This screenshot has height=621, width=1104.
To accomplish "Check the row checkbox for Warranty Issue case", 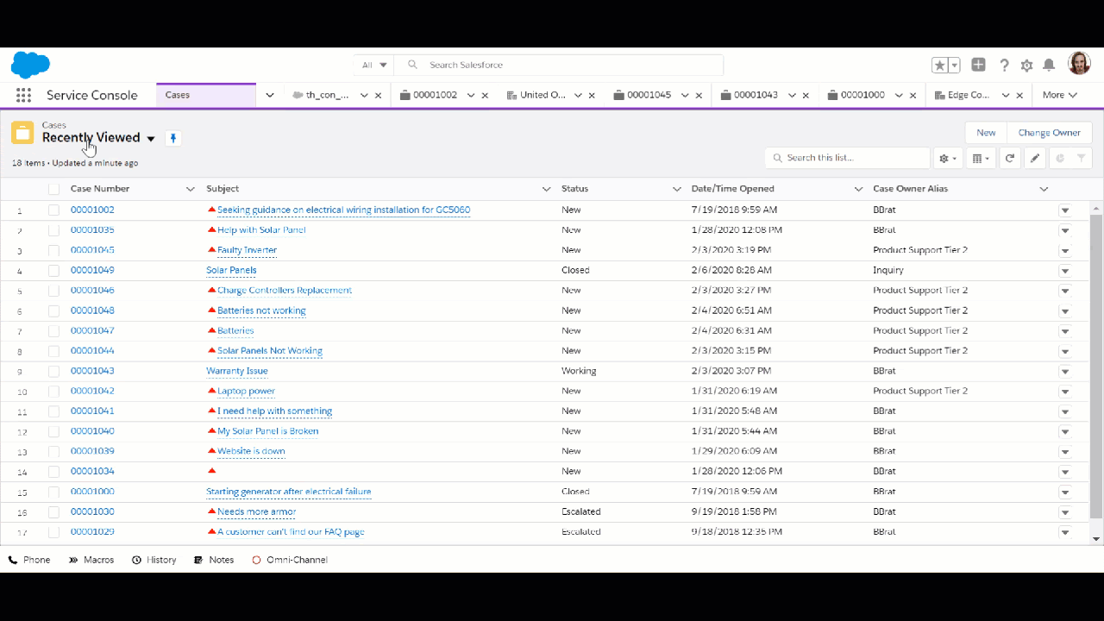I will click(53, 371).
